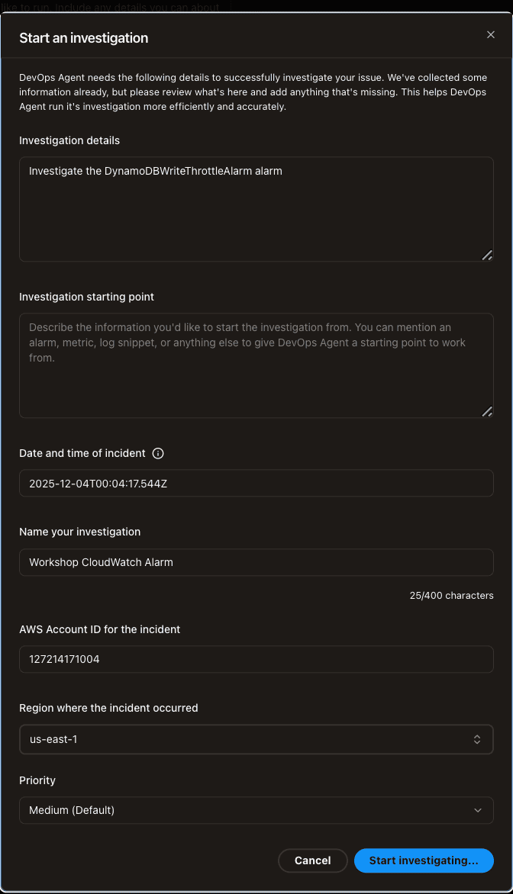Click the "Priority" field label
513x894 pixels.
37,780
